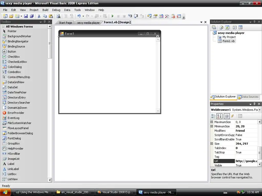Screen dimensions: 262x196
Task: Switch to the sexy media player tab
Action: (88, 23)
